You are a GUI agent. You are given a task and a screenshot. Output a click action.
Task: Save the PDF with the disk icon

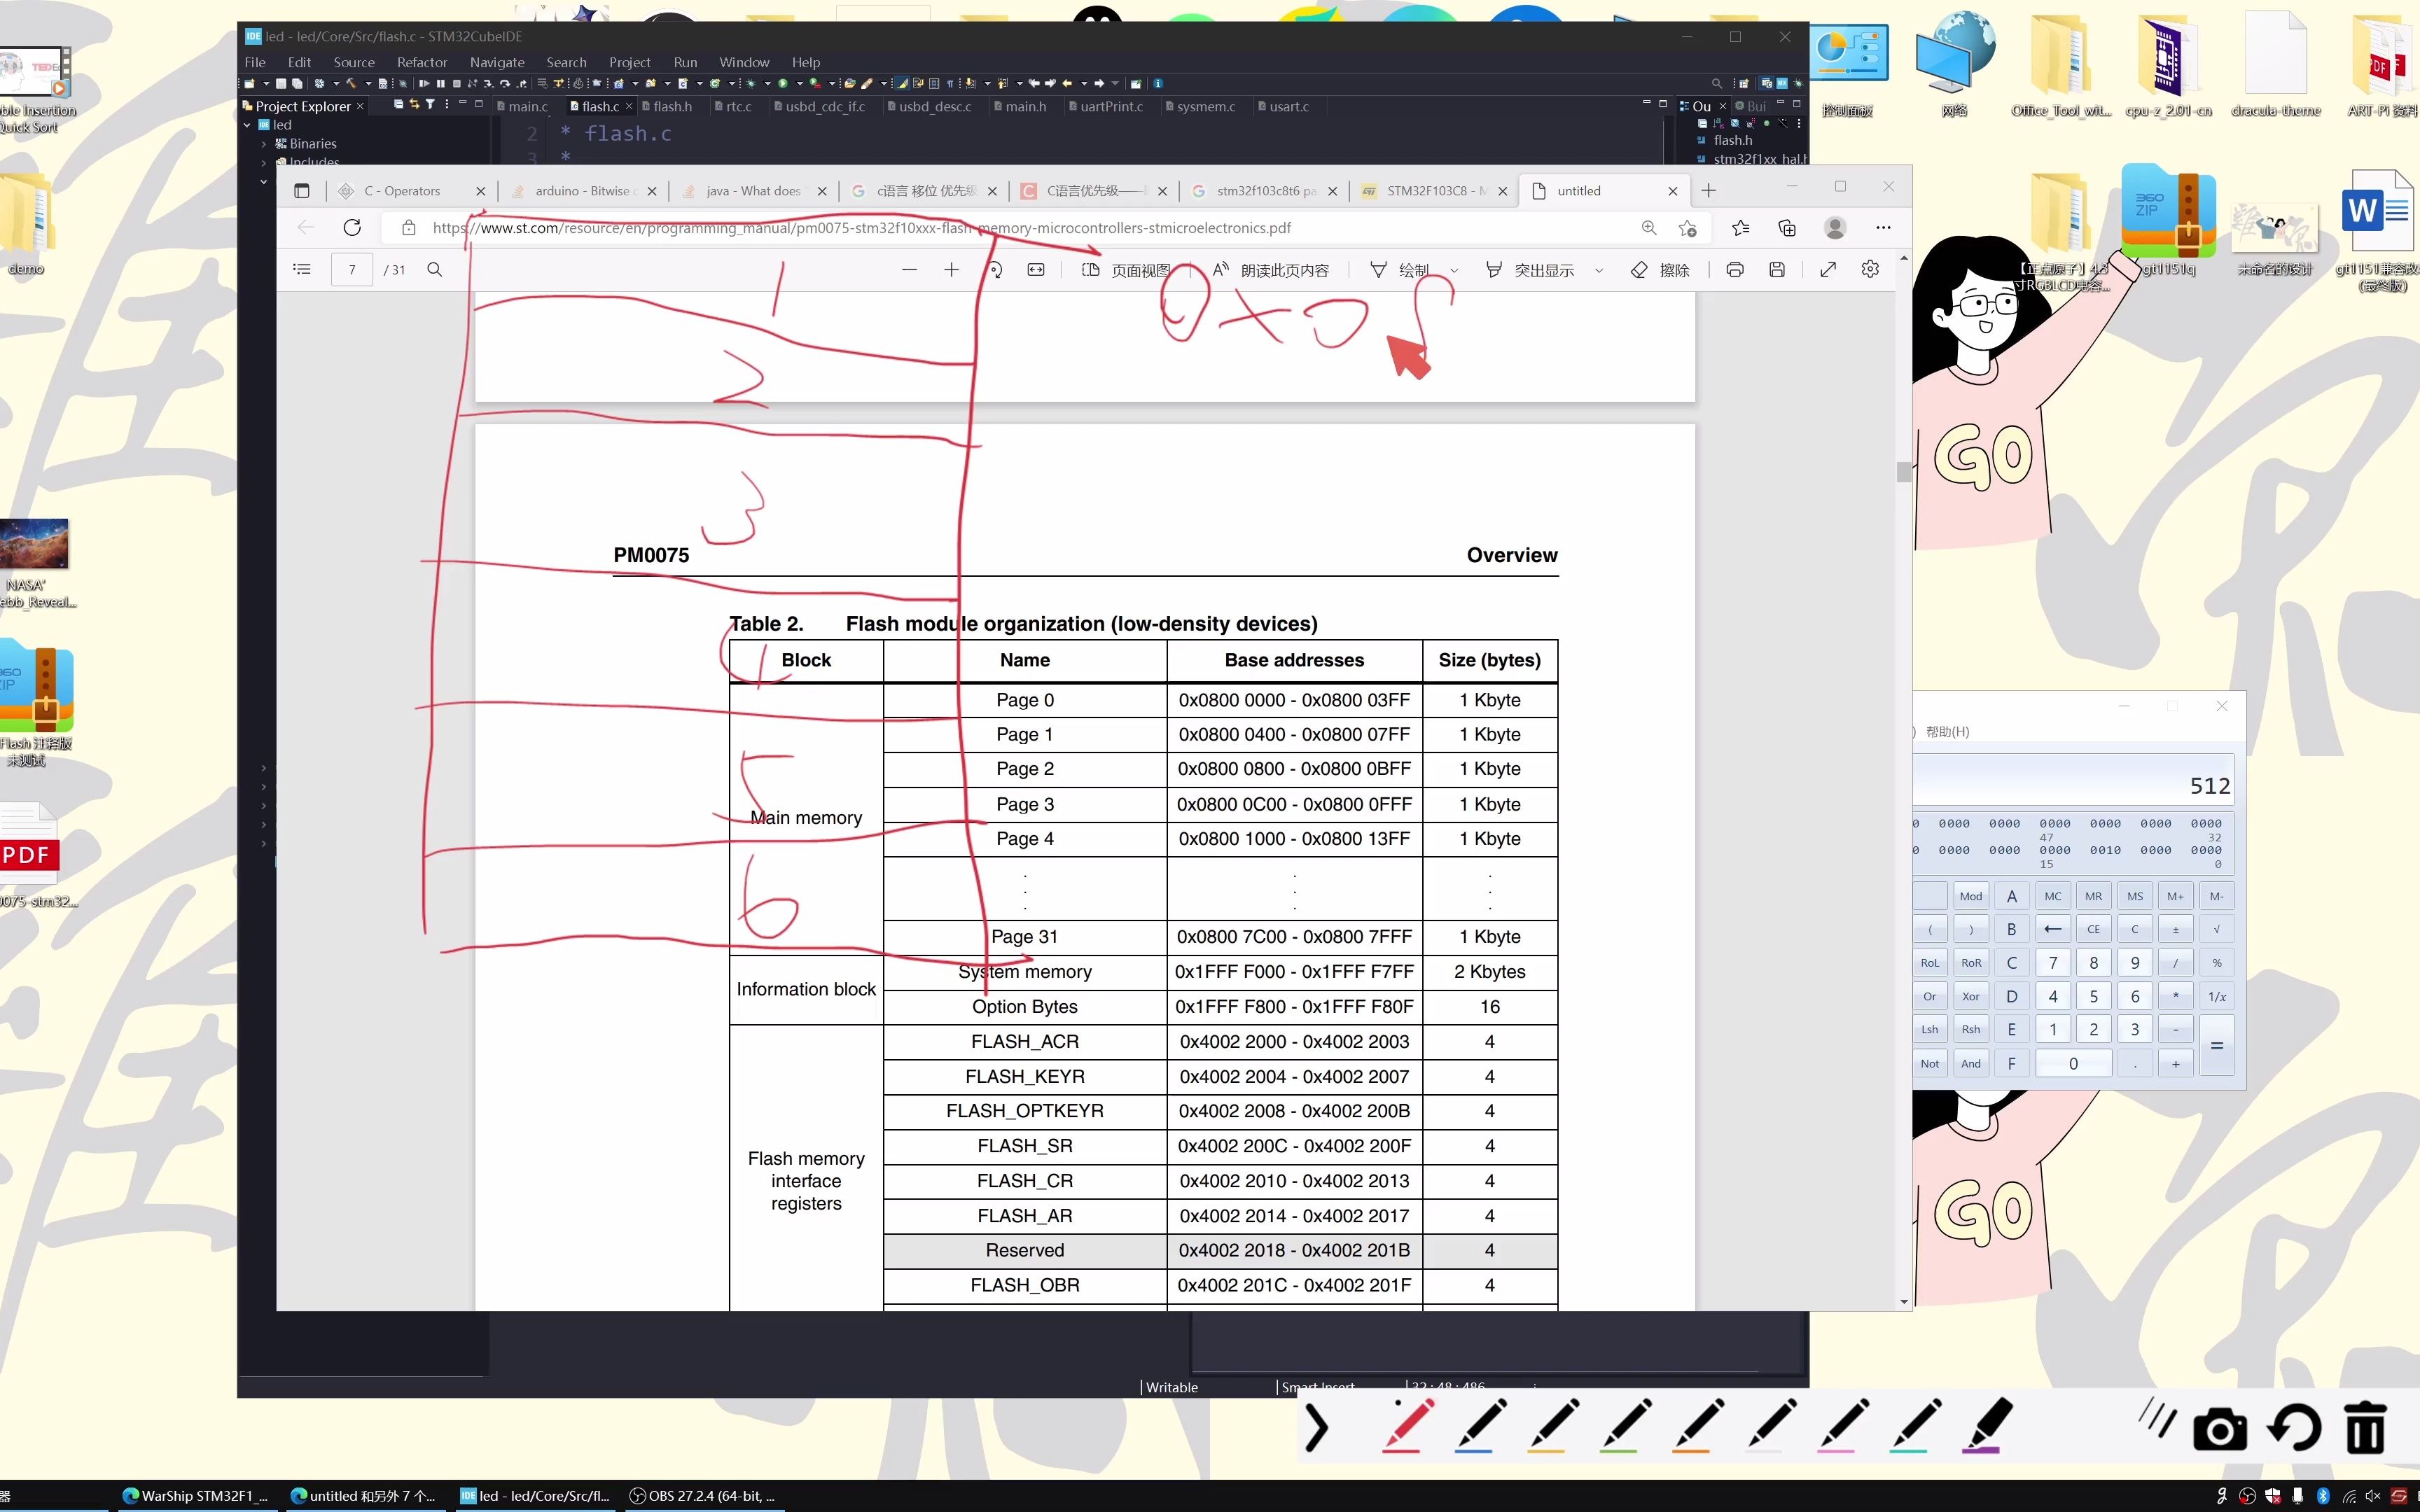(x=1777, y=269)
